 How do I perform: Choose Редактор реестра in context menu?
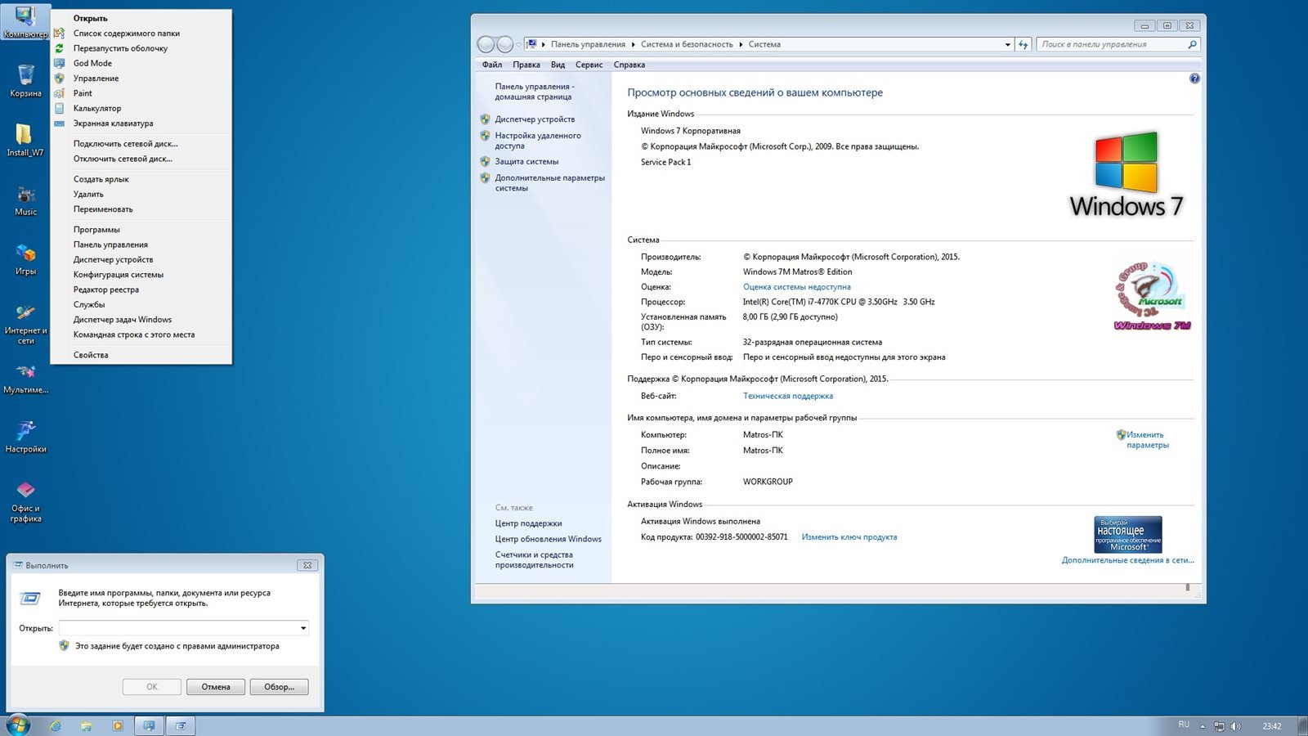141,289
